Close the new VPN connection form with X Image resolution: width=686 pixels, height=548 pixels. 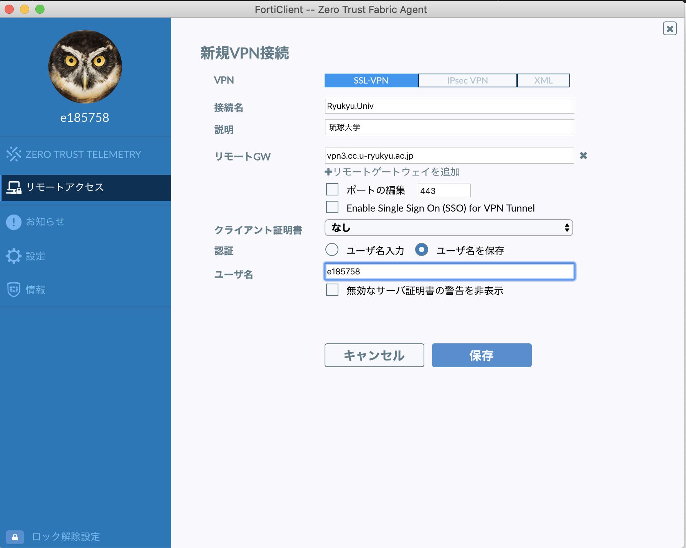670,29
